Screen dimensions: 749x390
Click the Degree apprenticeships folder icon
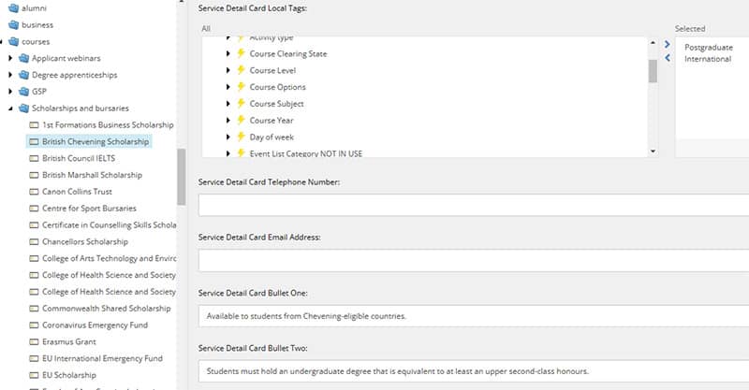coord(24,75)
